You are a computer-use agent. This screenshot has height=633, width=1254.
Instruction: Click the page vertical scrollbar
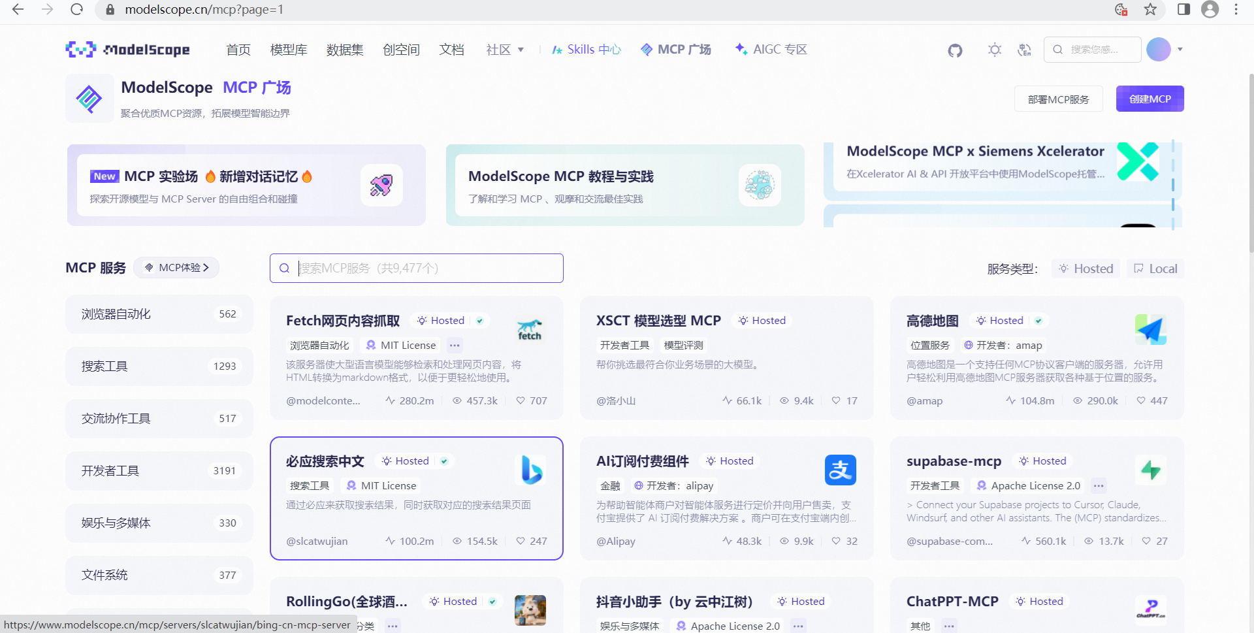[x=1251, y=163]
